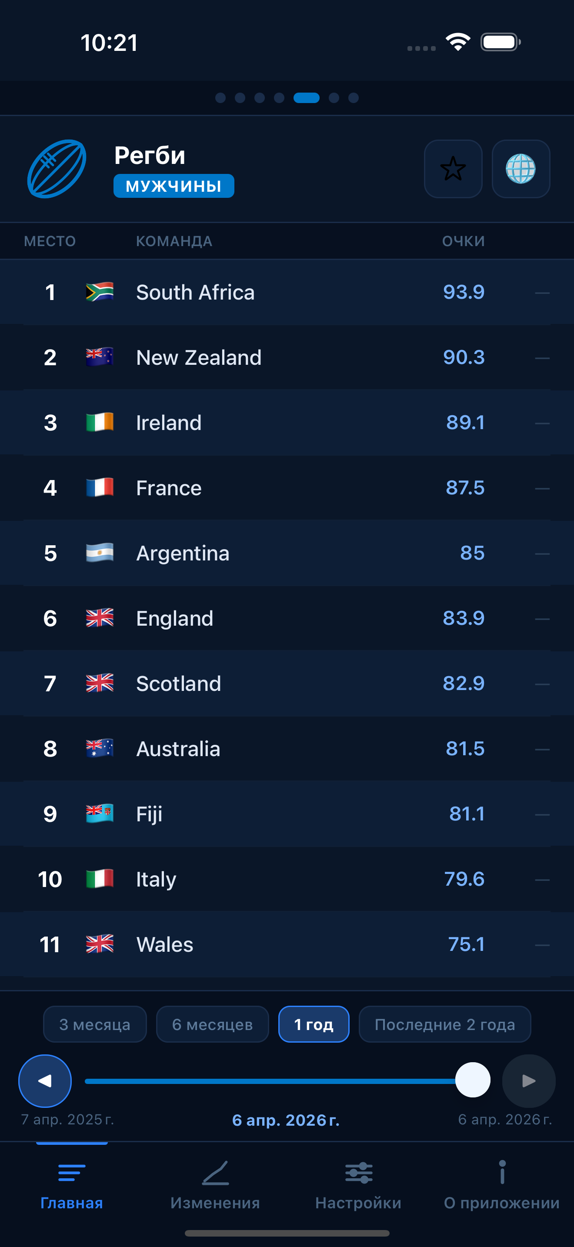The height and width of the screenshot is (1247, 574).
Task: Click Fiji's flag icon
Action: [99, 813]
